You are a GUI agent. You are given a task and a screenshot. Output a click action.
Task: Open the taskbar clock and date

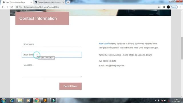tap(175, 100)
